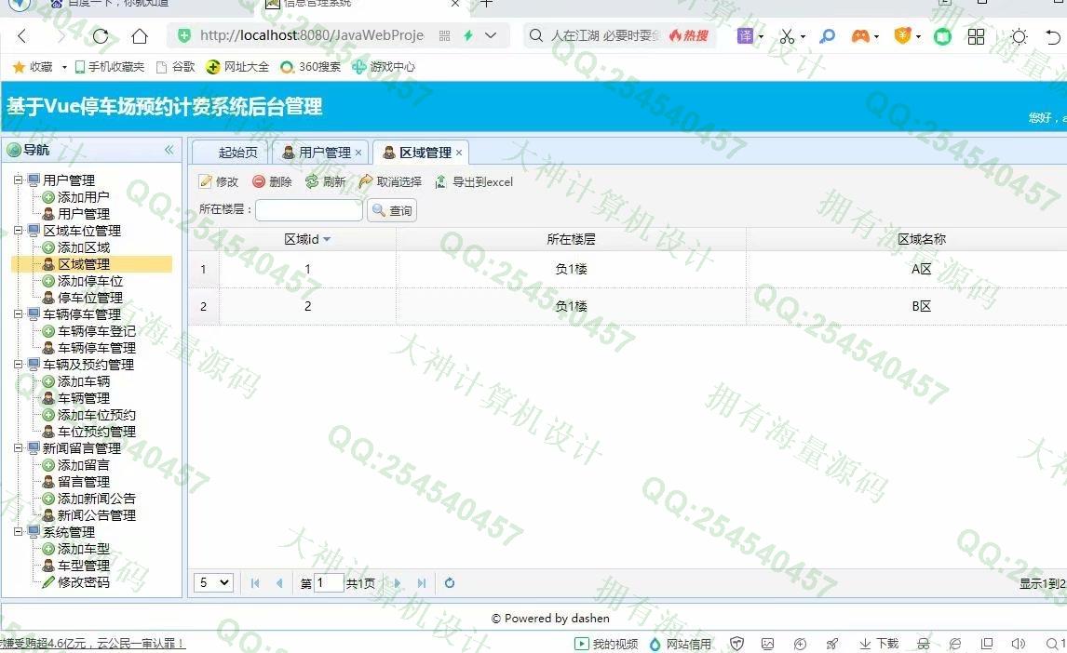Focus the 所在楼层 filter input field
Screen dimensions: 1067x653
[309, 210]
